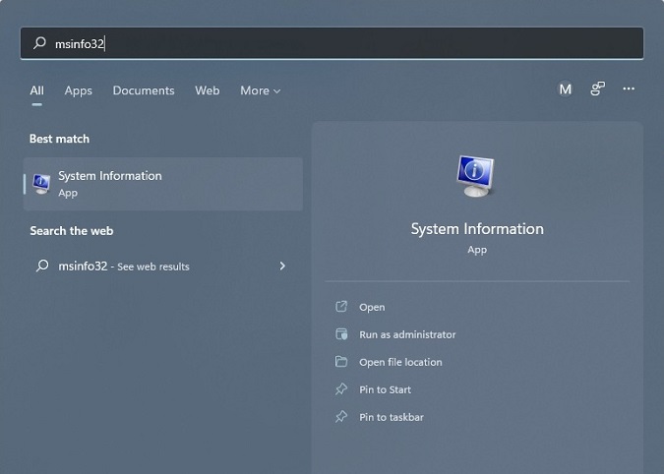This screenshot has width=664, height=474.
Task: Switch to the Apps tab
Action: coord(78,90)
